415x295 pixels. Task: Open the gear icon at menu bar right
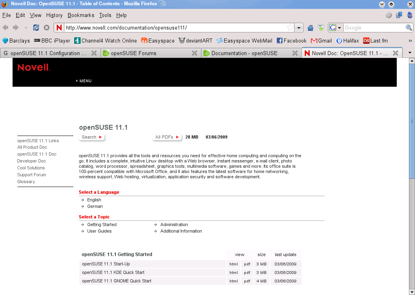click(x=389, y=15)
